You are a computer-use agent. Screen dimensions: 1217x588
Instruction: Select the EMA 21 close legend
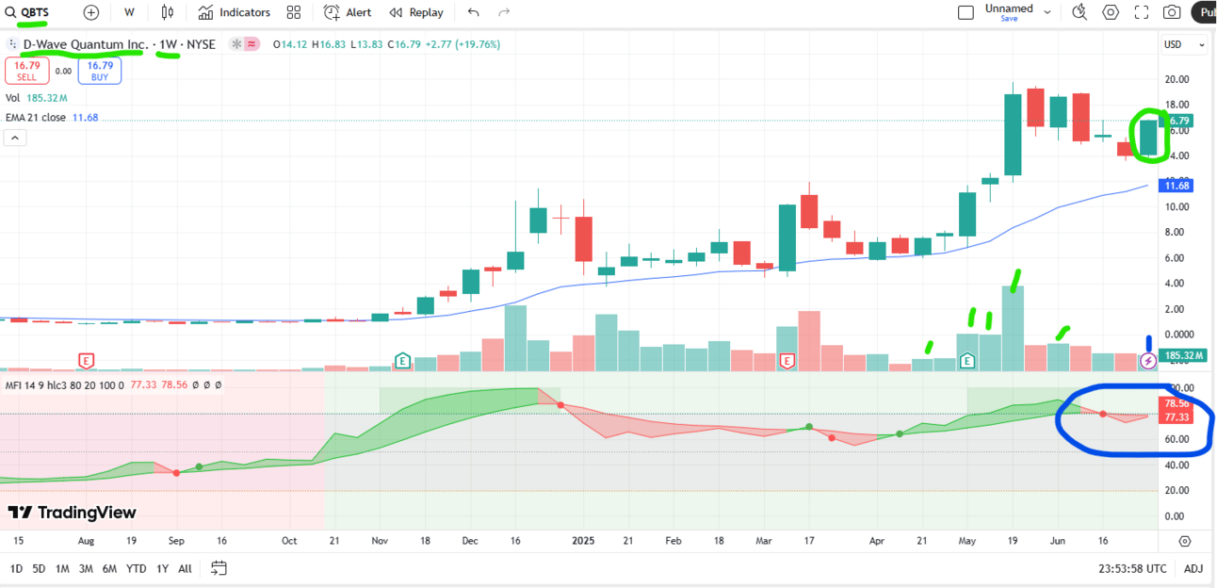tap(51, 118)
